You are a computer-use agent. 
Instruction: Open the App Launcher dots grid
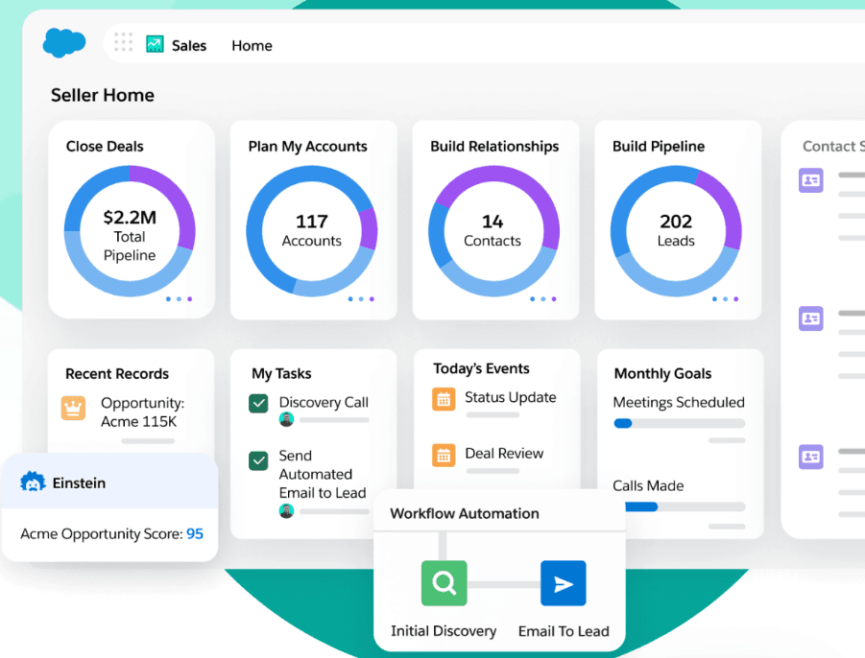pyautogui.click(x=123, y=42)
